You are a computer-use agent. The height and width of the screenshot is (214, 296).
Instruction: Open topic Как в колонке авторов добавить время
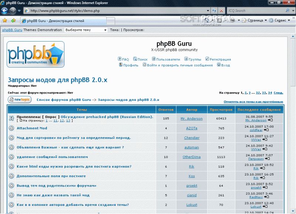(73, 205)
